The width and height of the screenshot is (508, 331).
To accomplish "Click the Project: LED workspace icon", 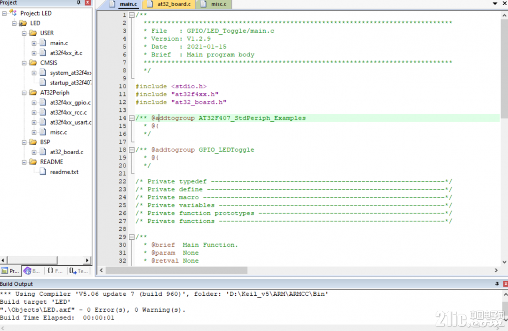I will (13, 13).
